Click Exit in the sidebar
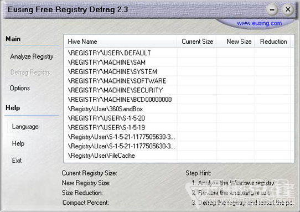Viewport: 300px width, 212px height. click(x=17, y=161)
